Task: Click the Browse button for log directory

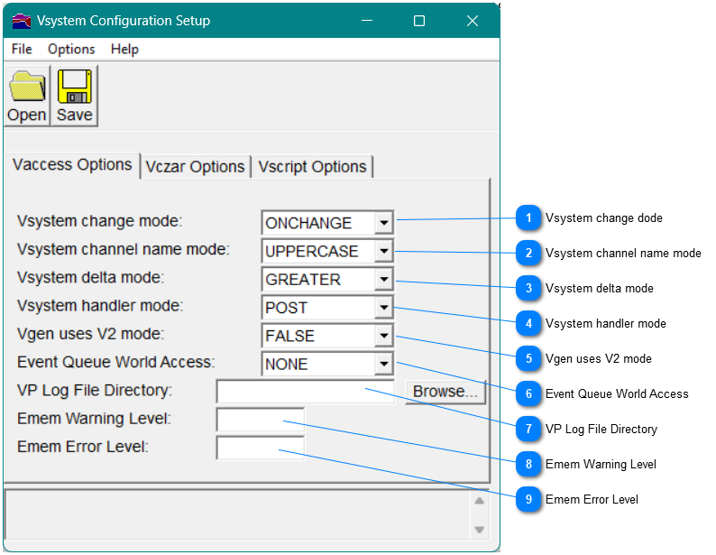Action: [x=445, y=392]
